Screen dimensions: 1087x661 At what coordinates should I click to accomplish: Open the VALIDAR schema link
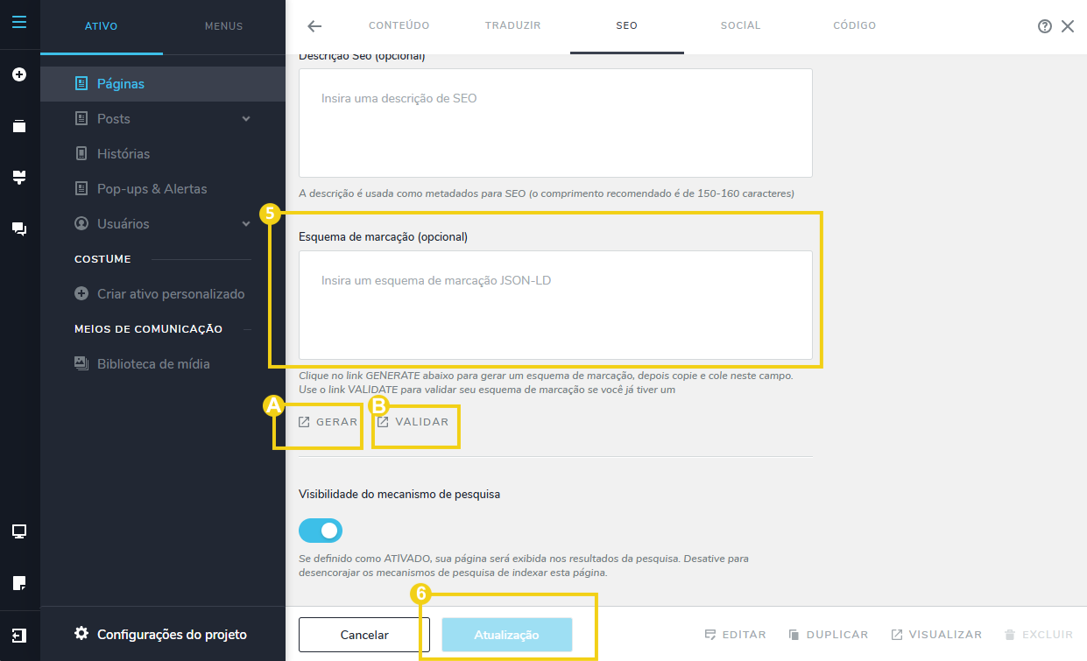coord(413,422)
